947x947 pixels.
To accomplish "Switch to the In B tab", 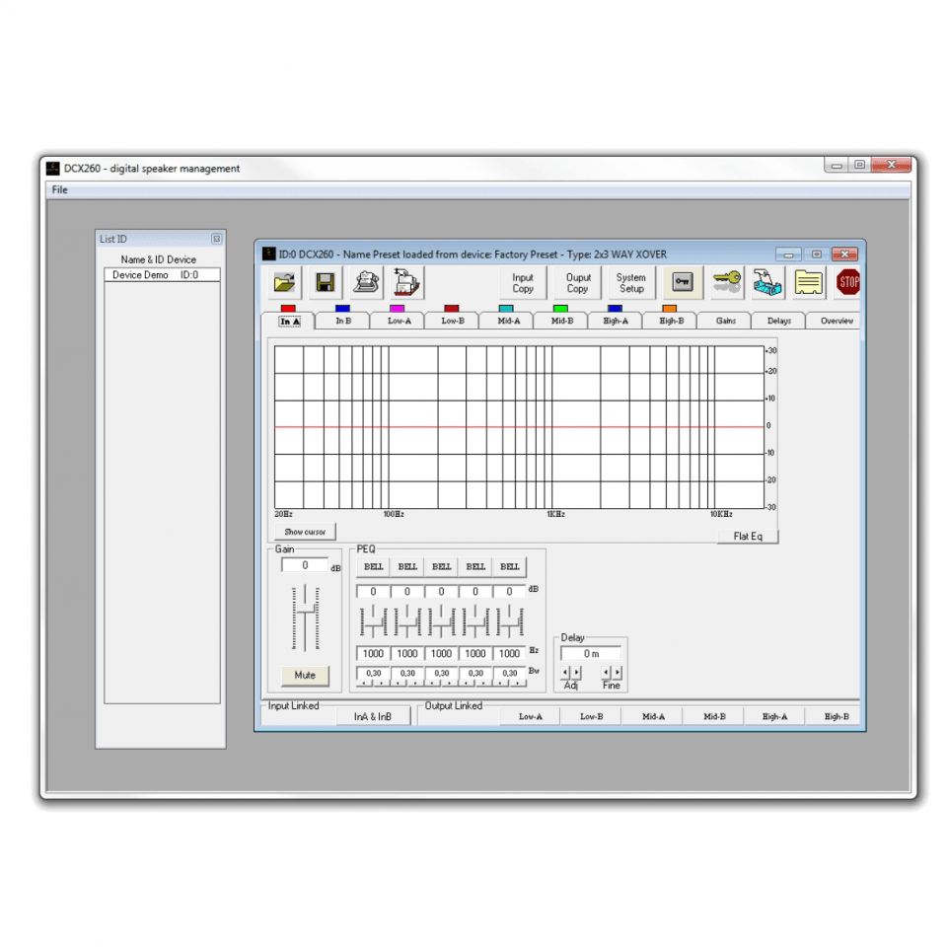I will click(x=343, y=321).
